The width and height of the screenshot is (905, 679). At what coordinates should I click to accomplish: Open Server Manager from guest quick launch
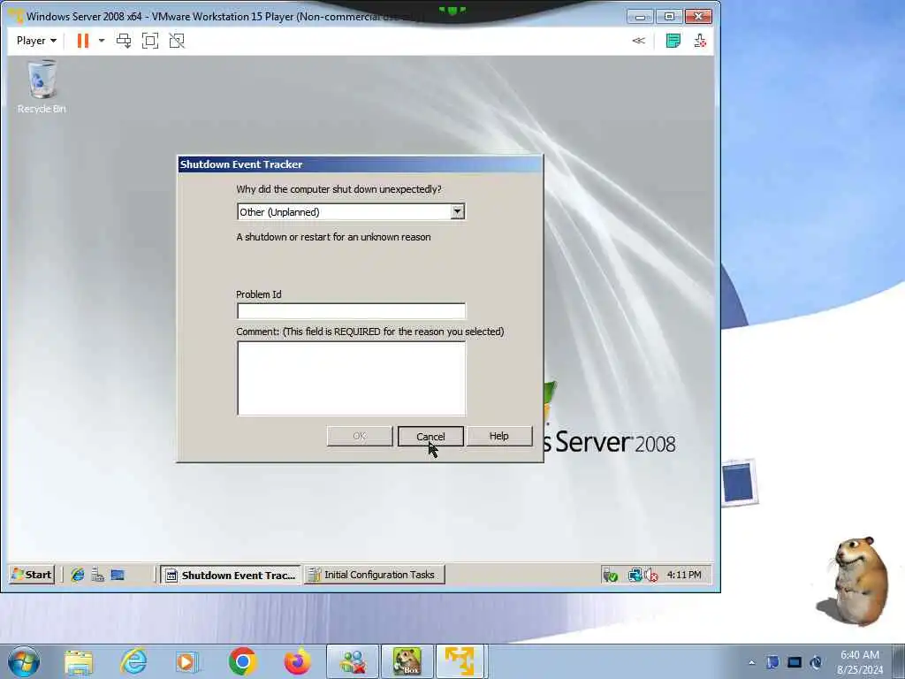click(x=97, y=575)
